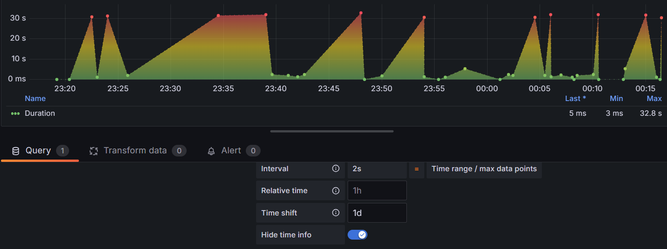Viewport: 667px width, 249px height.
Task: Sort legend by Name column header
Action: coord(35,98)
